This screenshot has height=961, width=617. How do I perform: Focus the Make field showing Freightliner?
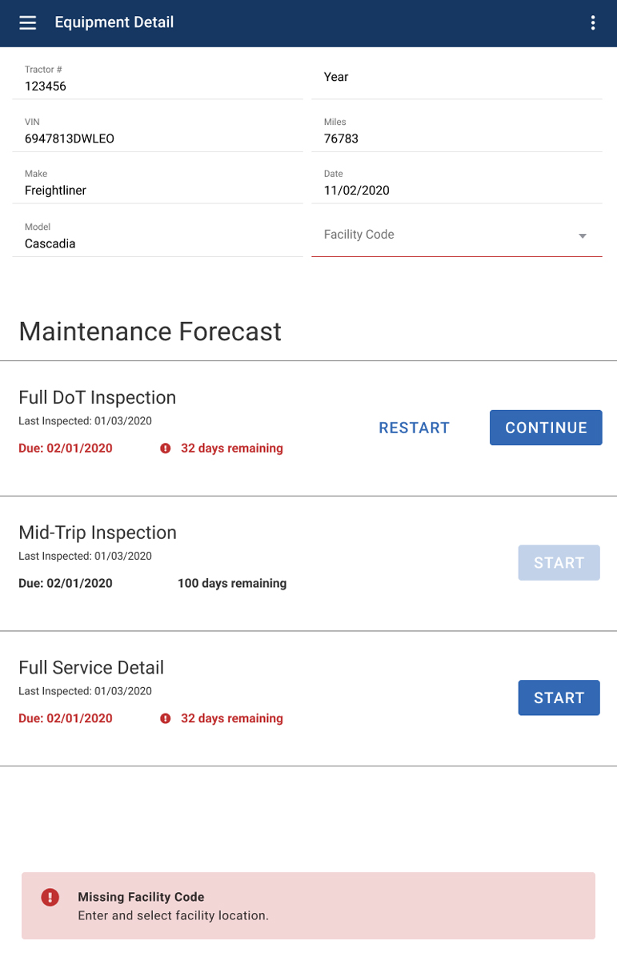158,191
